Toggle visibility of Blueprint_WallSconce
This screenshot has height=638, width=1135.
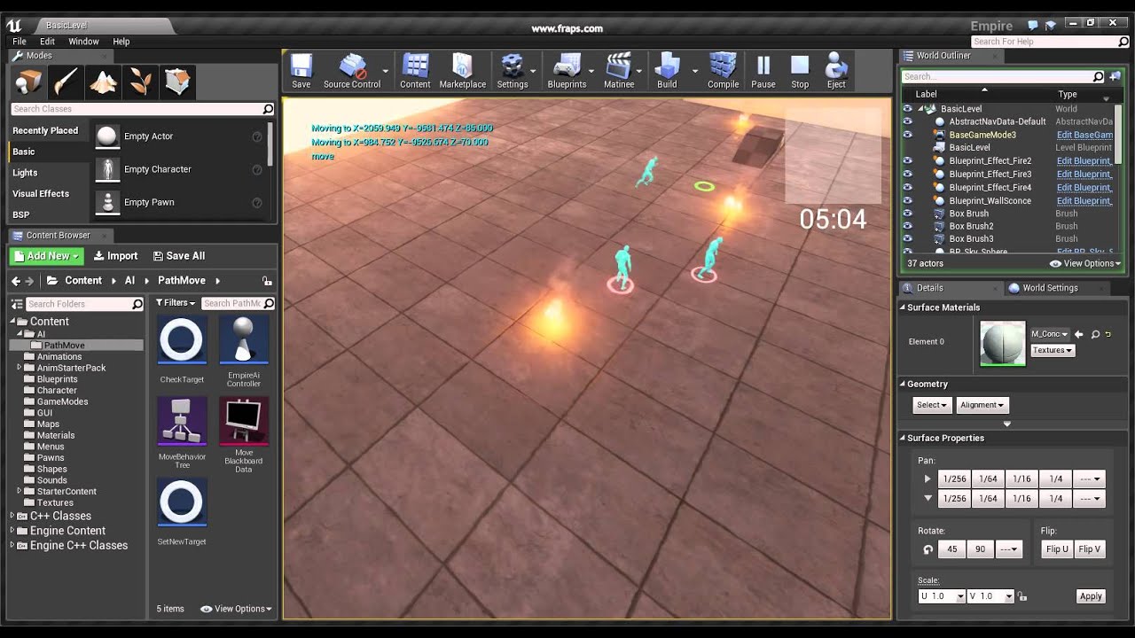coord(907,201)
